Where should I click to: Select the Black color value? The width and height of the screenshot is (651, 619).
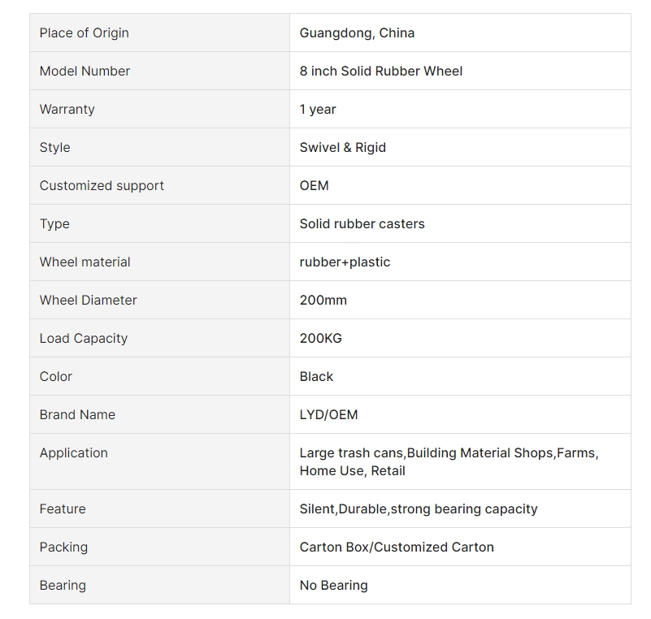pyautogui.click(x=316, y=376)
